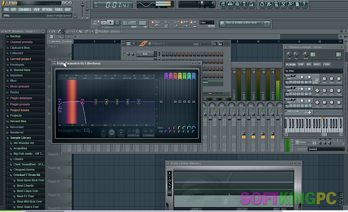Select the INS tab in Channel settings
The image size is (348, 212).
click(308, 64)
